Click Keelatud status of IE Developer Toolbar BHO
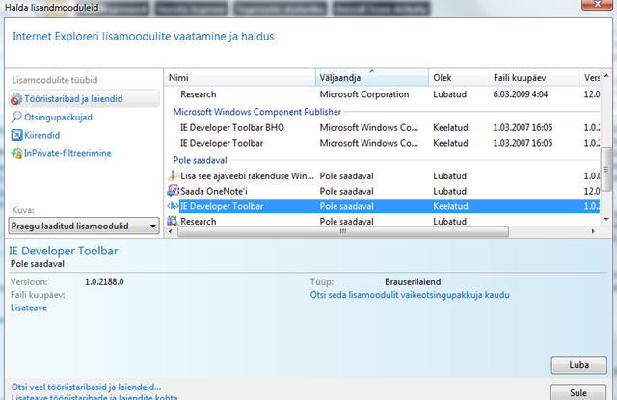 point(450,128)
